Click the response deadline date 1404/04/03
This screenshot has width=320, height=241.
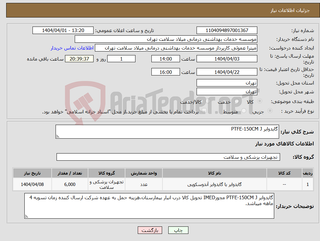tap(227, 59)
